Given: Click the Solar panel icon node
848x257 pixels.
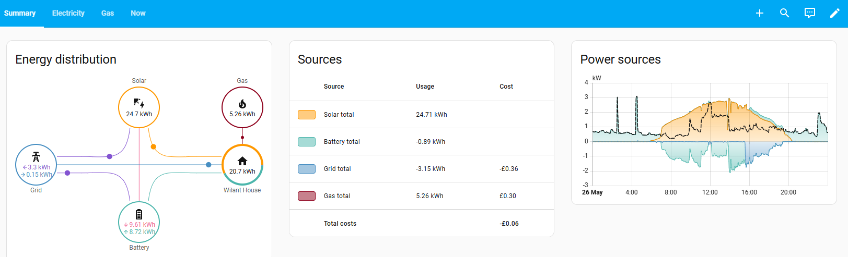Looking at the screenshot, I should (139, 103).
